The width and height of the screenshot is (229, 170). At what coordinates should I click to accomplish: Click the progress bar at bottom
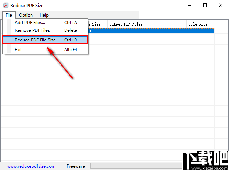click(137, 166)
